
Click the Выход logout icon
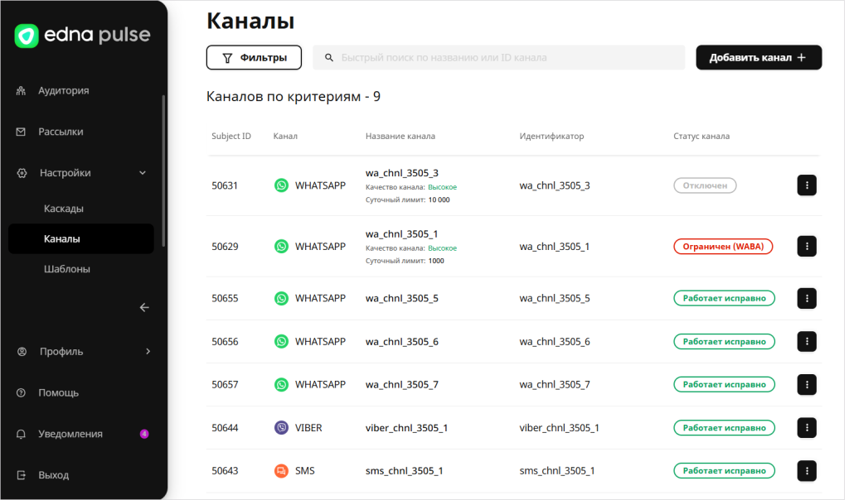tap(21, 475)
